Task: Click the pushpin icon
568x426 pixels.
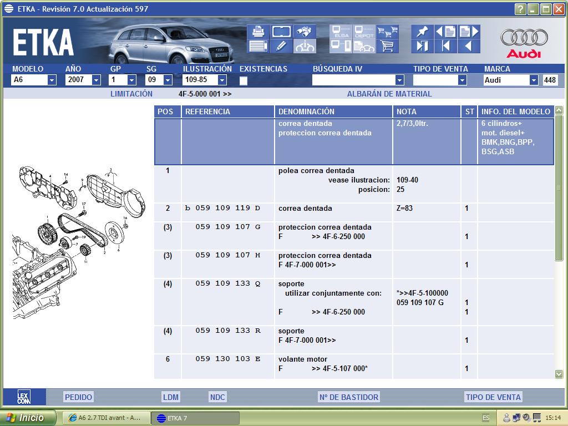Action: pyautogui.click(x=422, y=32)
